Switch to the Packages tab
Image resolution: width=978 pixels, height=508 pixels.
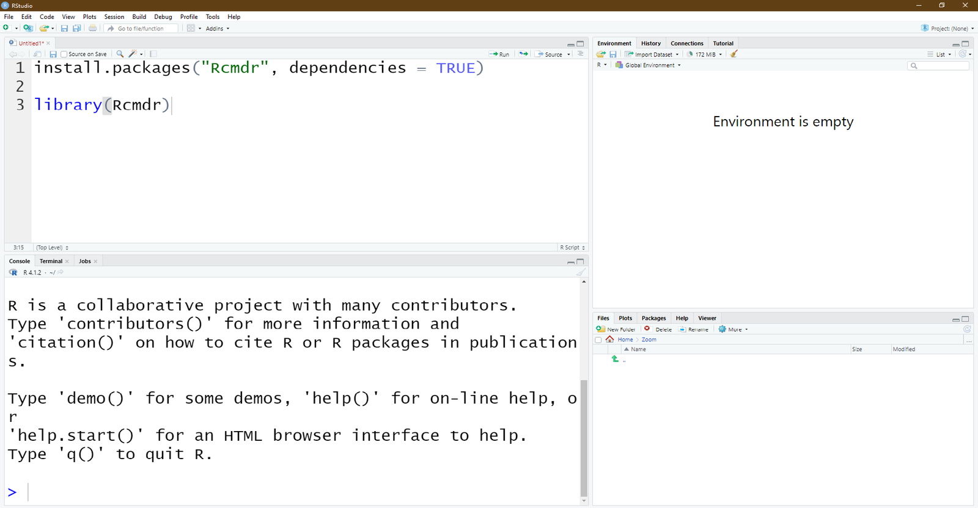tap(653, 318)
